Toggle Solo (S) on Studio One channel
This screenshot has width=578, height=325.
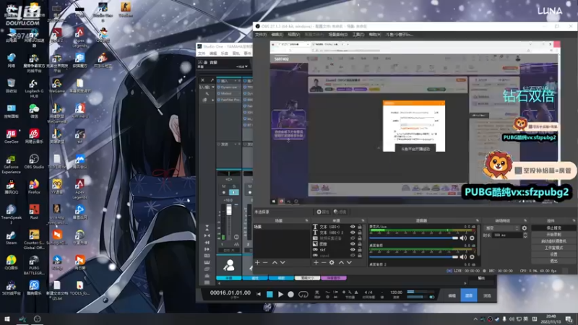pyautogui.click(x=233, y=186)
